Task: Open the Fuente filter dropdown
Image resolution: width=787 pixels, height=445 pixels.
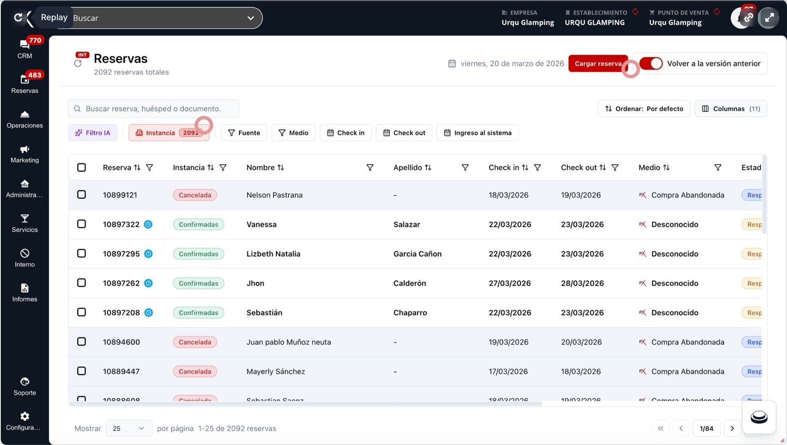Action: 244,133
